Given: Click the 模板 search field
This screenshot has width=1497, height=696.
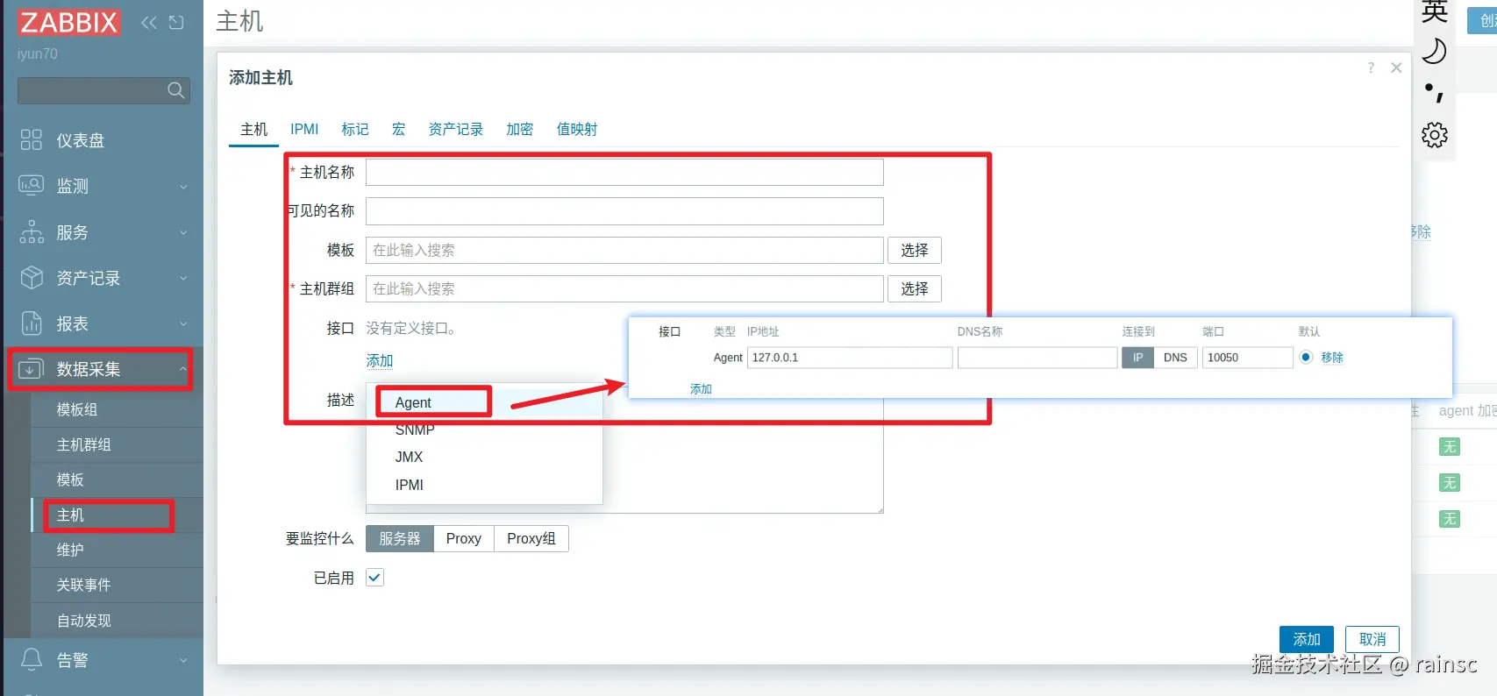Looking at the screenshot, I should [x=624, y=250].
